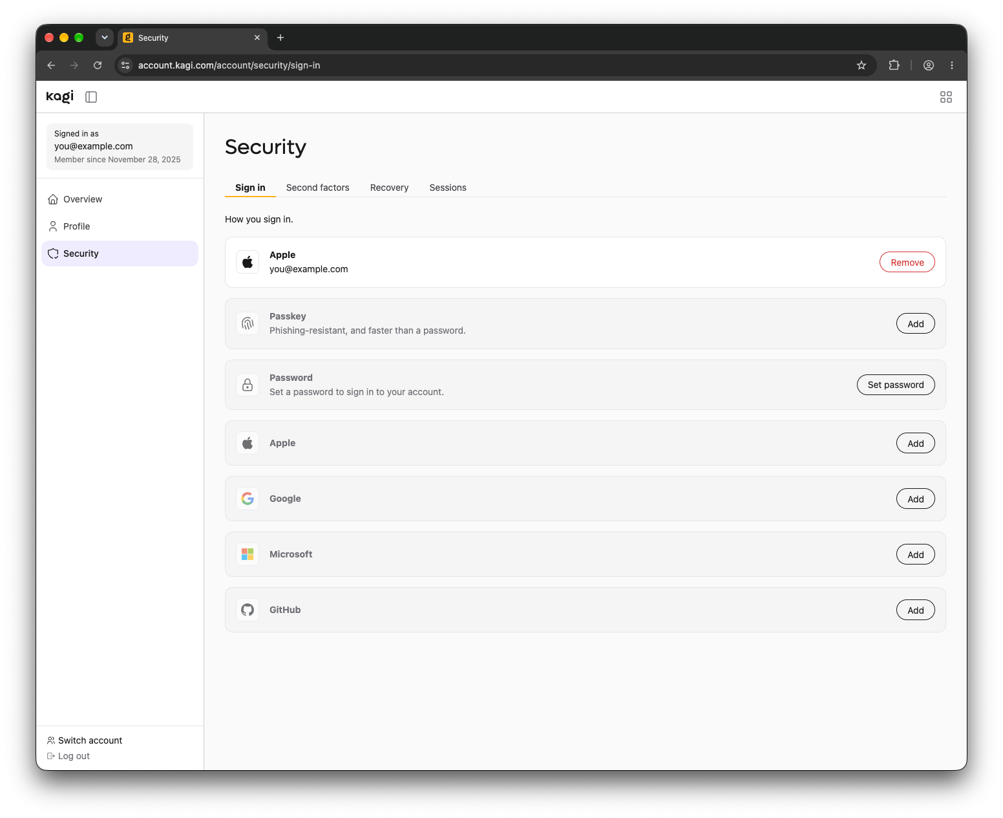1003x818 pixels.
Task: Open the Chrome three-dot menu
Action: tap(951, 65)
